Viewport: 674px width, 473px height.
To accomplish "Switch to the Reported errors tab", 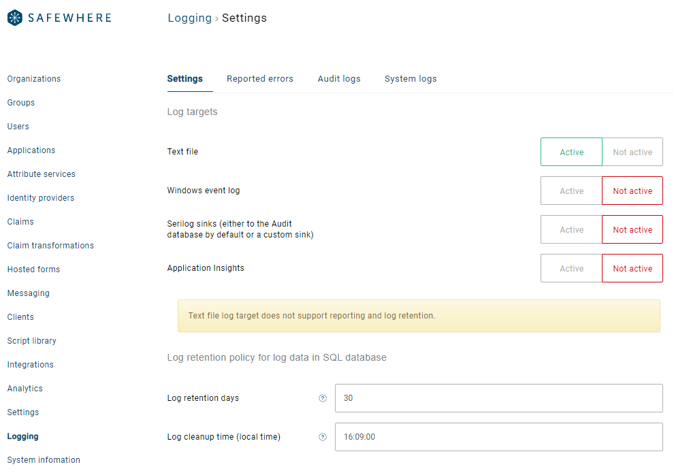I will coord(259,79).
